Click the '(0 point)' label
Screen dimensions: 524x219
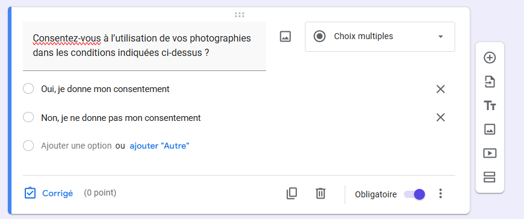point(100,193)
